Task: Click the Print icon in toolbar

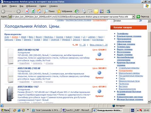Action: [x=84, y=11]
